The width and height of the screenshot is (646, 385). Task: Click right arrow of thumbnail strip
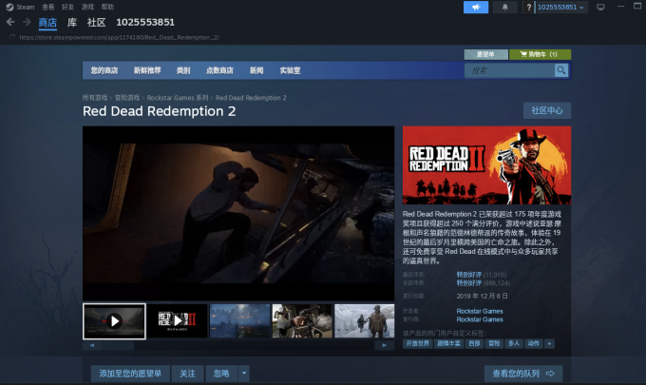tap(385, 345)
